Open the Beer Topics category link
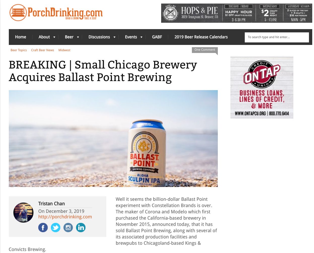The image size is (314, 253). click(x=19, y=50)
